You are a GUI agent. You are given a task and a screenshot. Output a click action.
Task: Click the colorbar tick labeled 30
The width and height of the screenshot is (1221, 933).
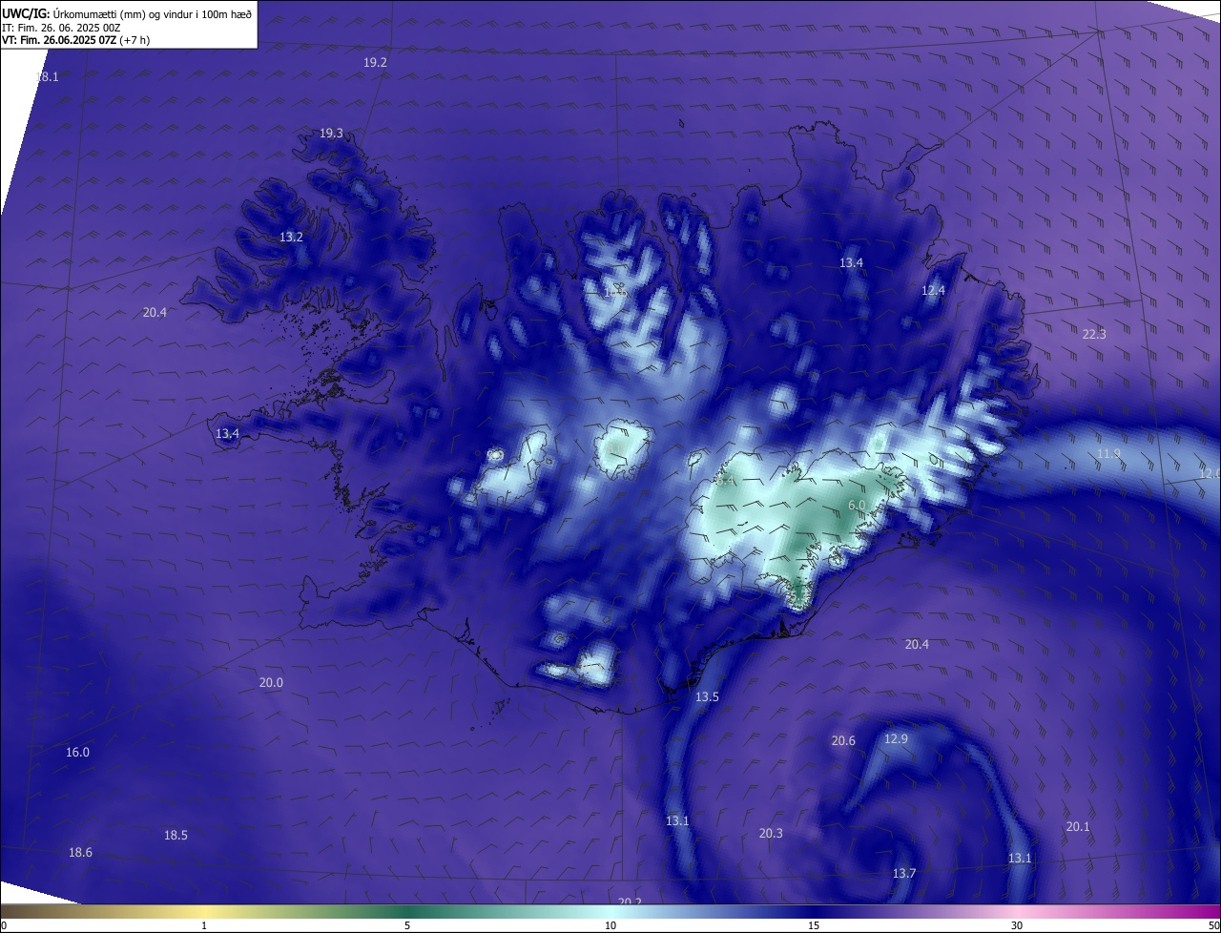(x=1017, y=926)
